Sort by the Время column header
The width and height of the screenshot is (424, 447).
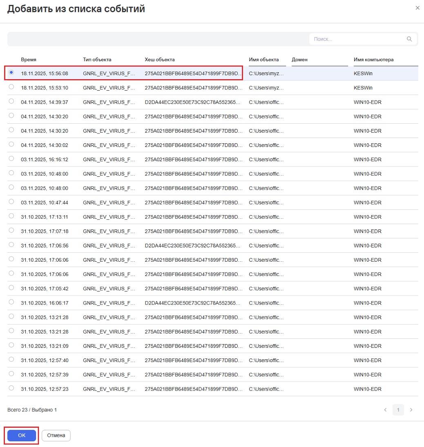pos(29,60)
